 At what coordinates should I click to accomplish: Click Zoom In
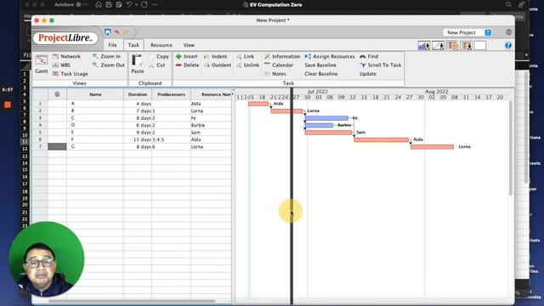coord(106,56)
